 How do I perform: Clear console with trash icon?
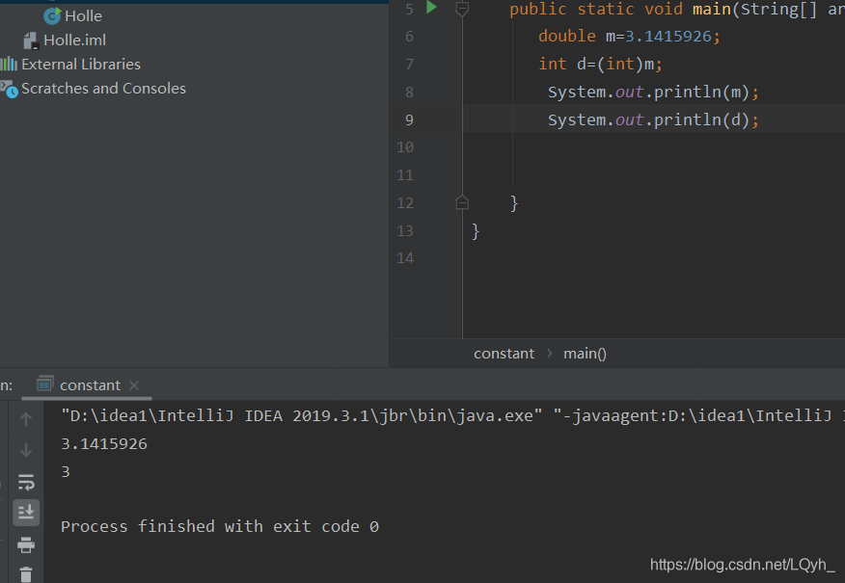26,575
